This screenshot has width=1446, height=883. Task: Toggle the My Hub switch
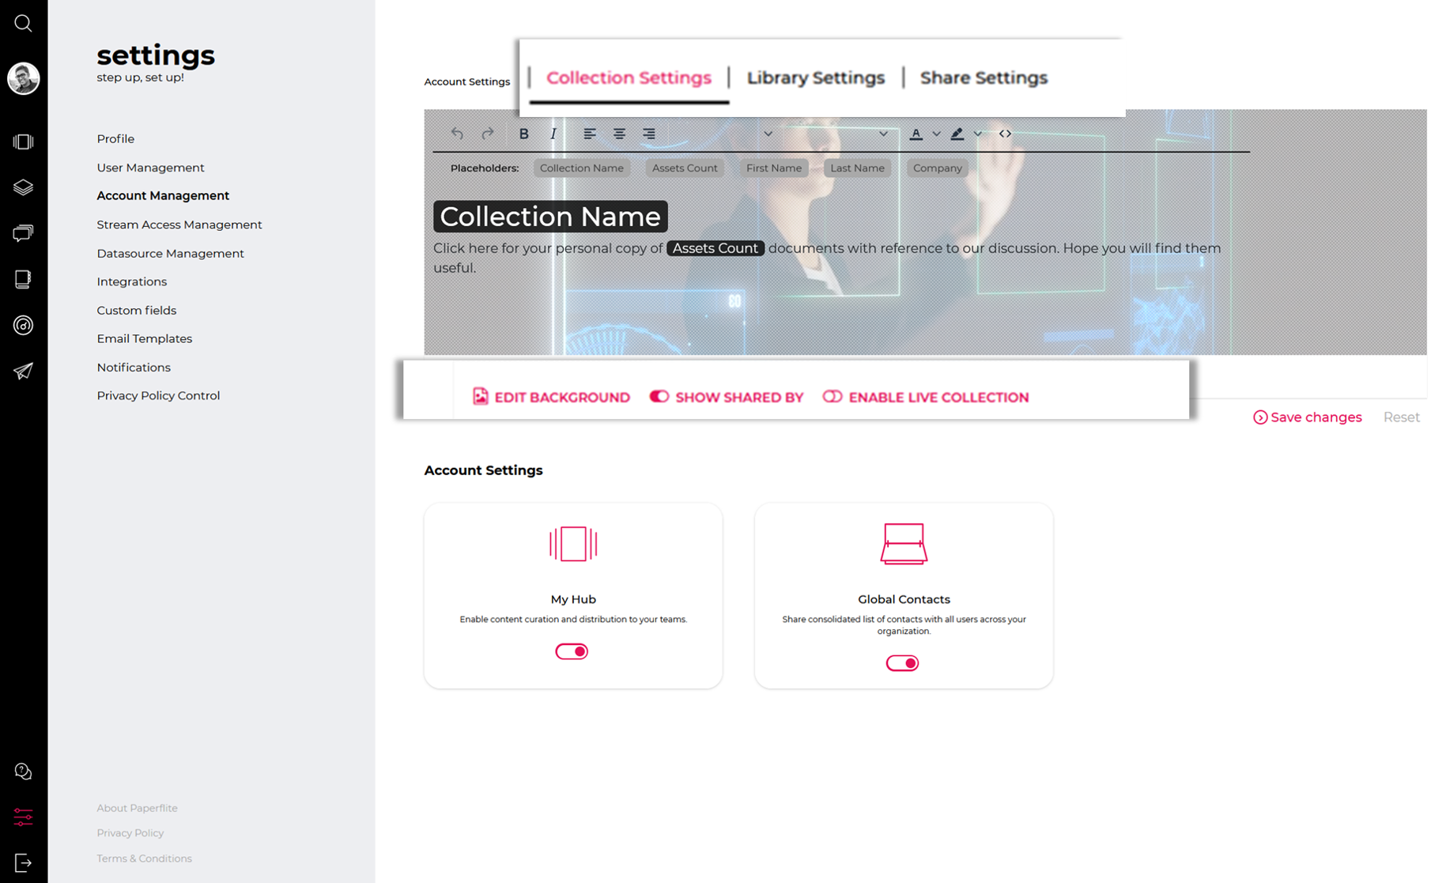[x=572, y=651]
